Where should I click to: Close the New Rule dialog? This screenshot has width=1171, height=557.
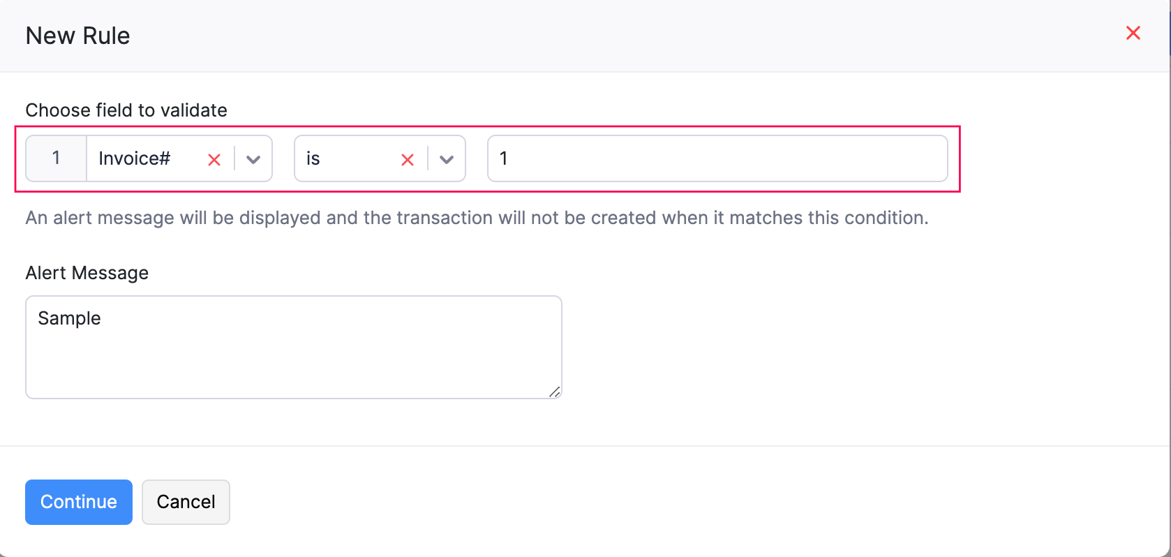pos(1133,33)
